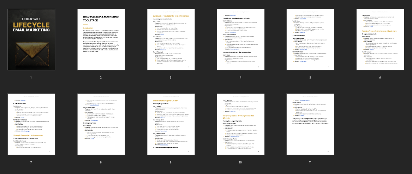Click the page number label 6
This screenshot has height=174, width=412.
380,77
